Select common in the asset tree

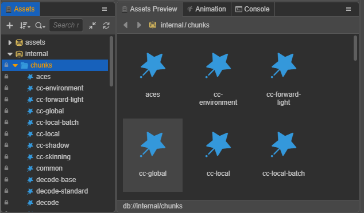49,168
